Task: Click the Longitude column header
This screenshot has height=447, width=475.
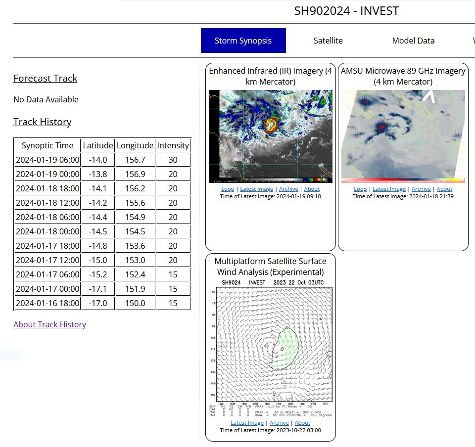Action: click(x=135, y=145)
